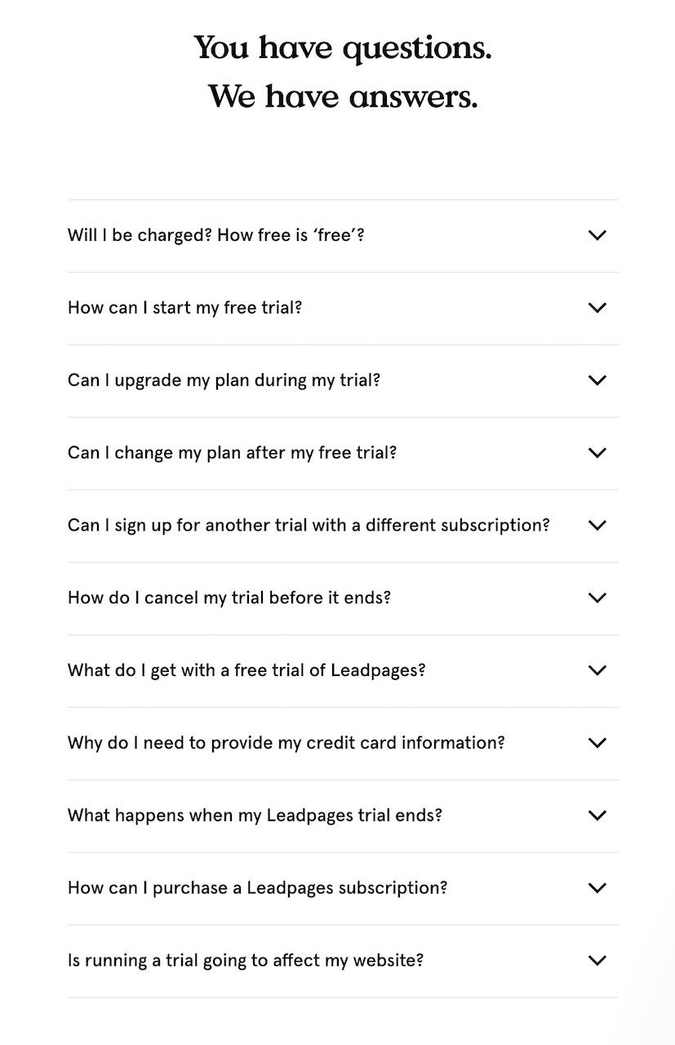The image size is (675, 1045).
Task: Open chevron for 'Is running a trial going to affect my website?'
Action: (x=597, y=961)
